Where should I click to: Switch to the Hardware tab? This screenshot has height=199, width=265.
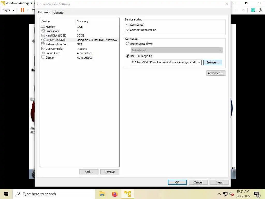click(x=44, y=12)
